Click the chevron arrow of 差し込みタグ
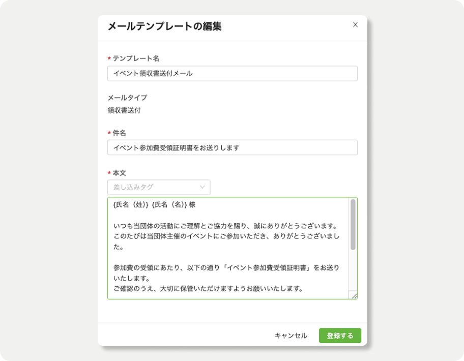 [202, 187]
